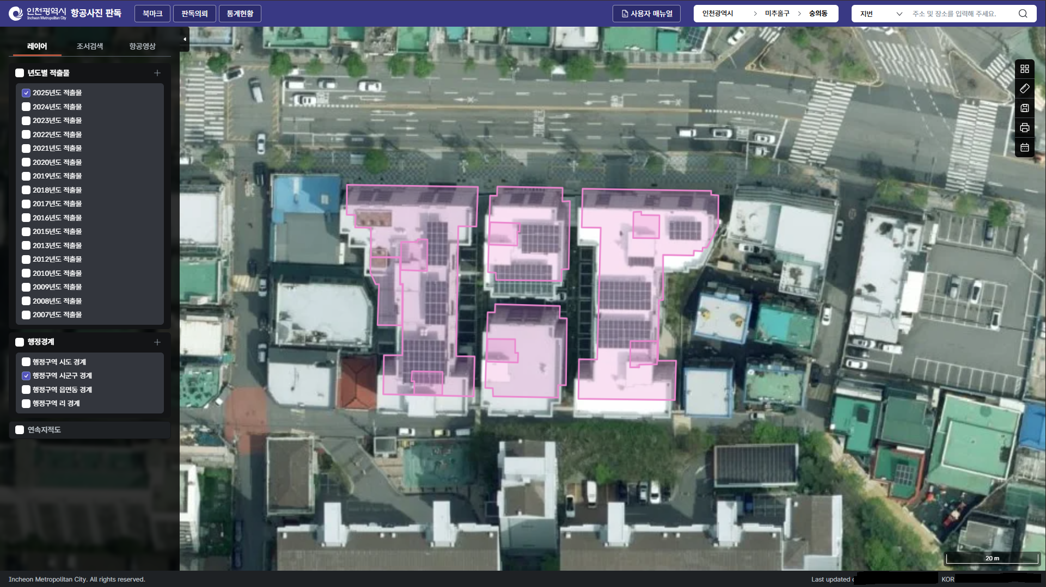Toggle the 연속지적도 layer checkbox
The width and height of the screenshot is (1046, 587).
tap(20, 430)
